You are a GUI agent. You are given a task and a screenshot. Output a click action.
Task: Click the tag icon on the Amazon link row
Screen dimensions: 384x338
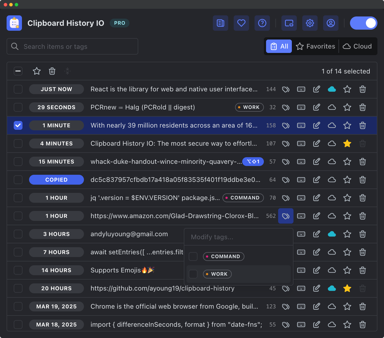(x=286, y=216)
